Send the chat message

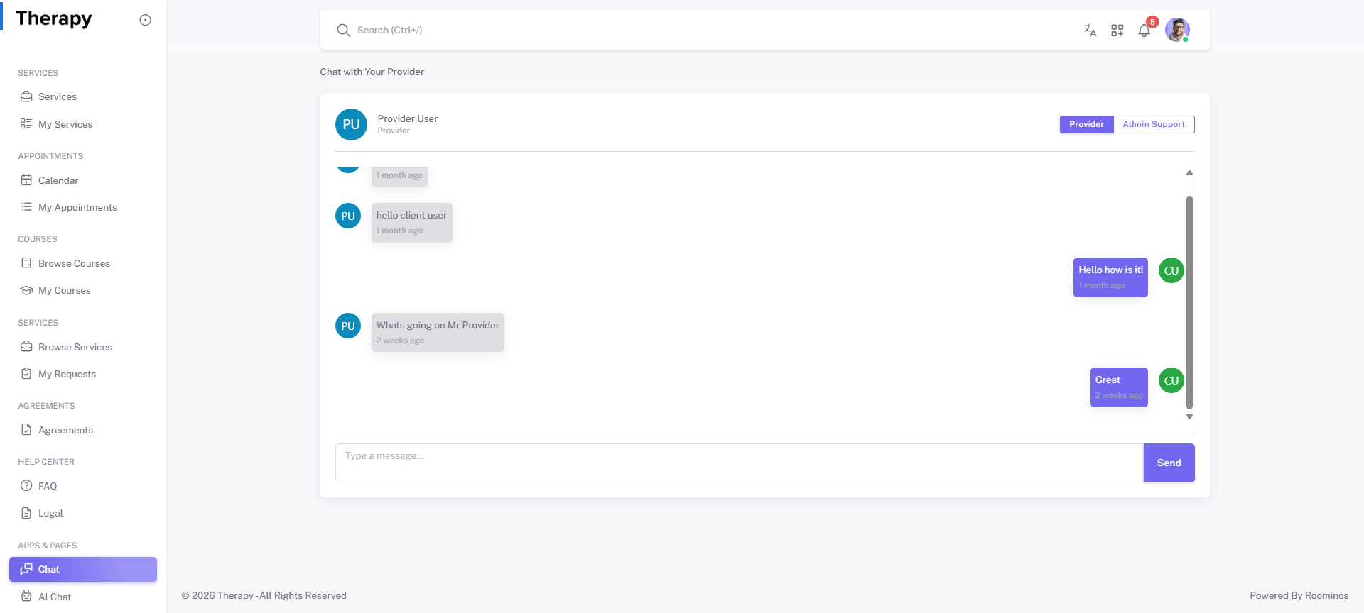pos(1169,463)
